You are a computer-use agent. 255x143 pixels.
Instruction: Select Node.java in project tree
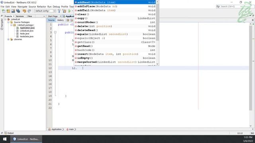click(24, 34)
